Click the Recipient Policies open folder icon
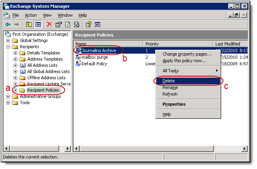 23,90
